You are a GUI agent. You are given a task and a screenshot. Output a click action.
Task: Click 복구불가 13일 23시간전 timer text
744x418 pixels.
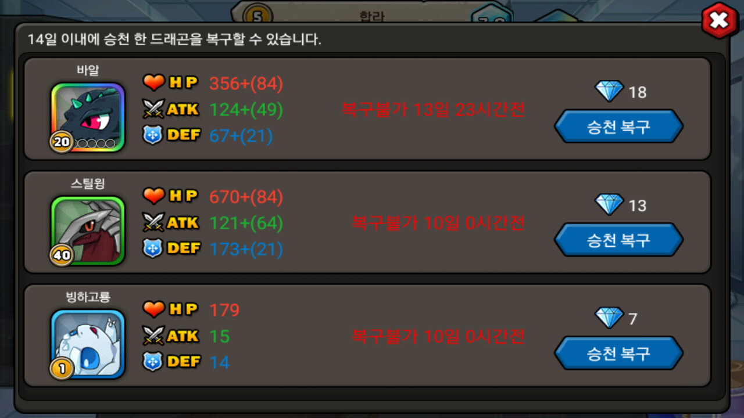pyautogui.click(x=433, y=109)
